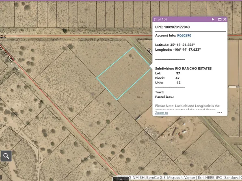Image resolution: width=242 pixels, height=181 pixels.
Task: Select the Unit value 12
Action: point(179,83)
